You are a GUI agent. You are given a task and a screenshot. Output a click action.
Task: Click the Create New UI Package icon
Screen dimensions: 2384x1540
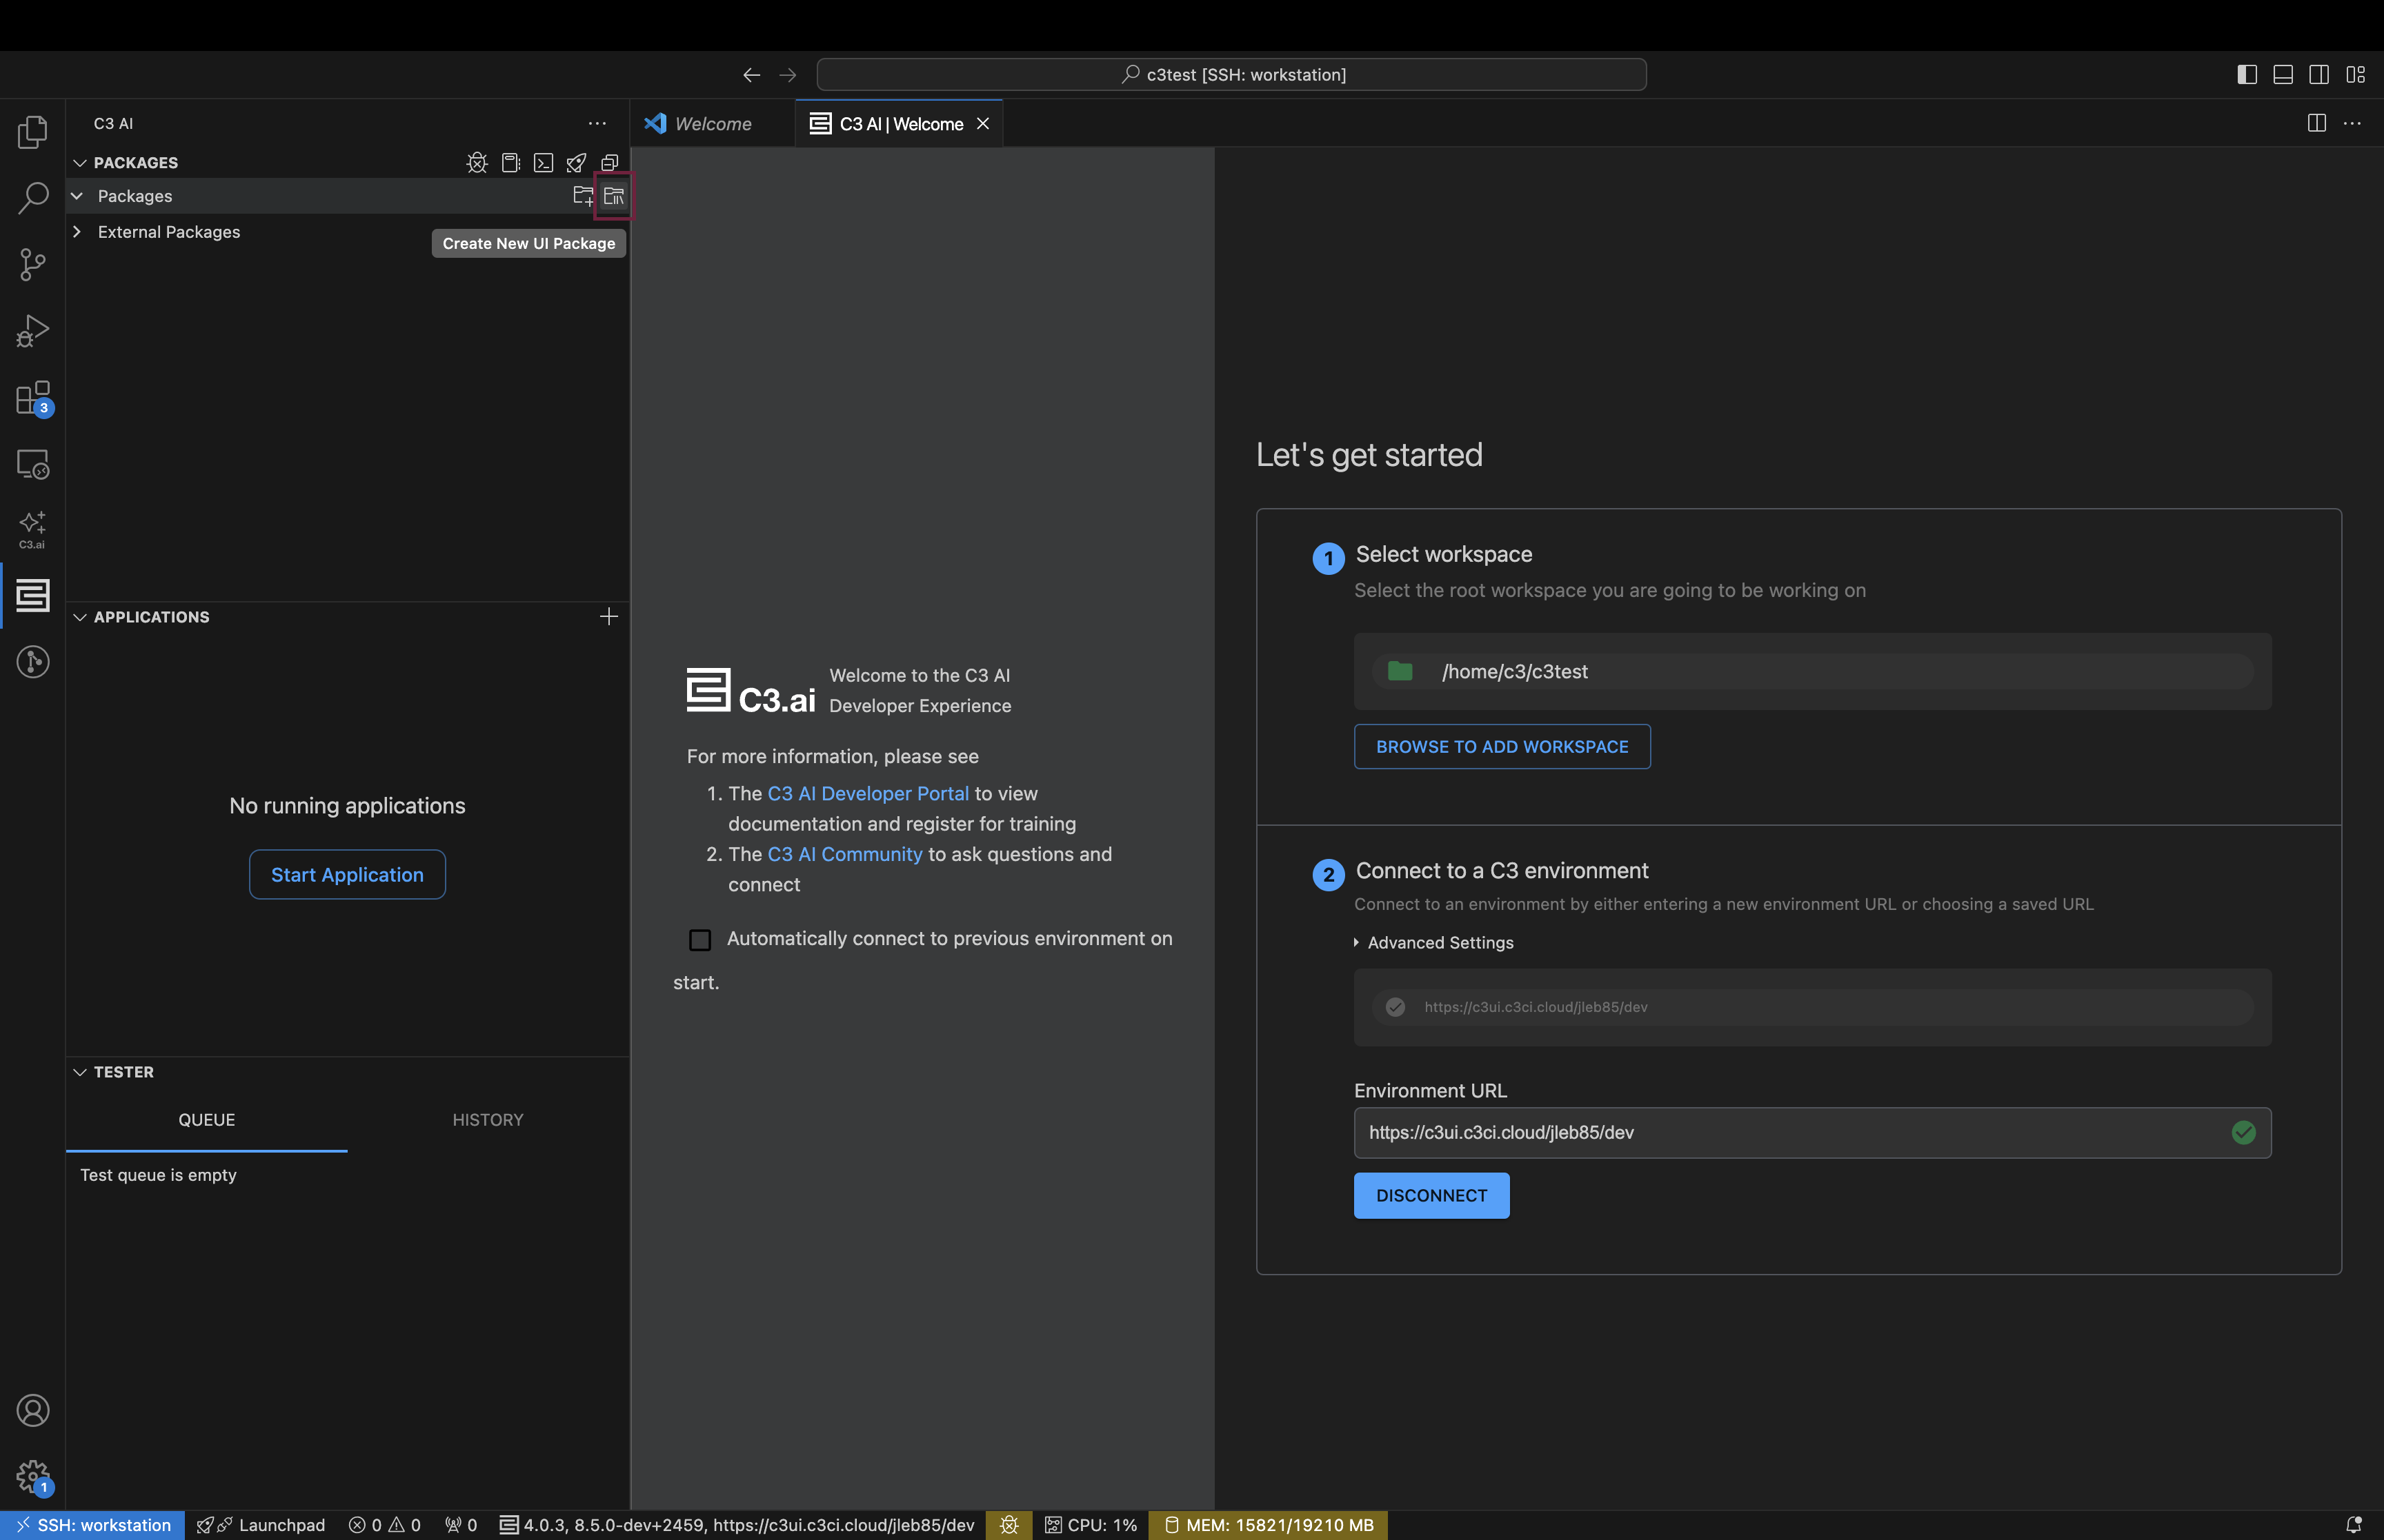pos(613,196)
